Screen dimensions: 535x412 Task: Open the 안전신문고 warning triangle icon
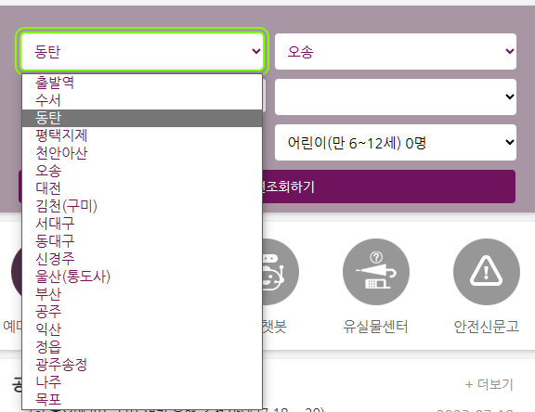(487, 272)
